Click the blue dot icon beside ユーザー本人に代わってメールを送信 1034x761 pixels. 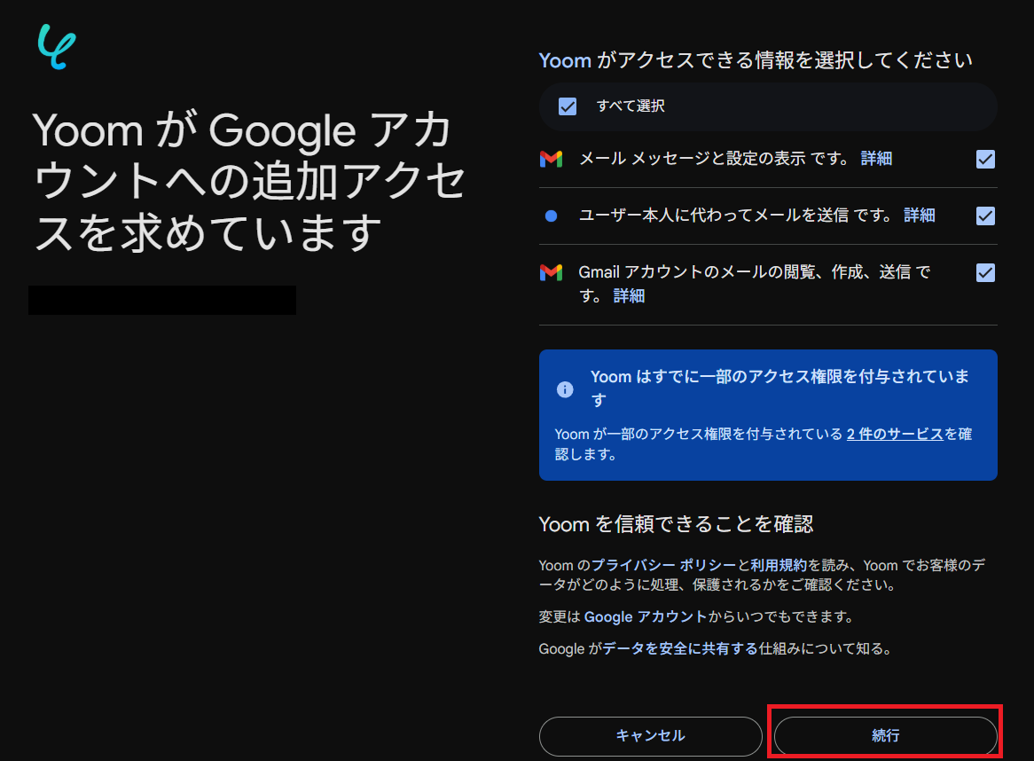(x=552, y=216)
